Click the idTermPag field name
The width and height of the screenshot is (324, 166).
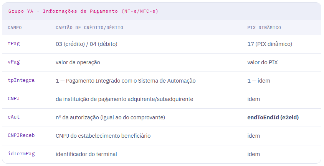tap(21, 154)
